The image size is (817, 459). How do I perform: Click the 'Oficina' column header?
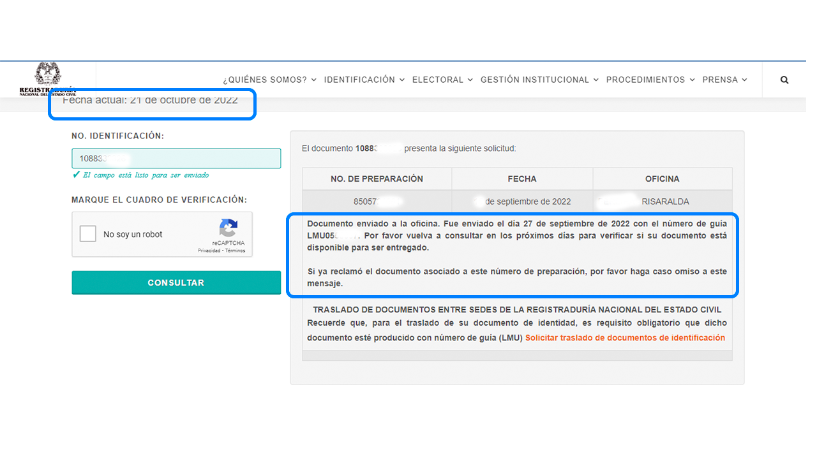663,179
